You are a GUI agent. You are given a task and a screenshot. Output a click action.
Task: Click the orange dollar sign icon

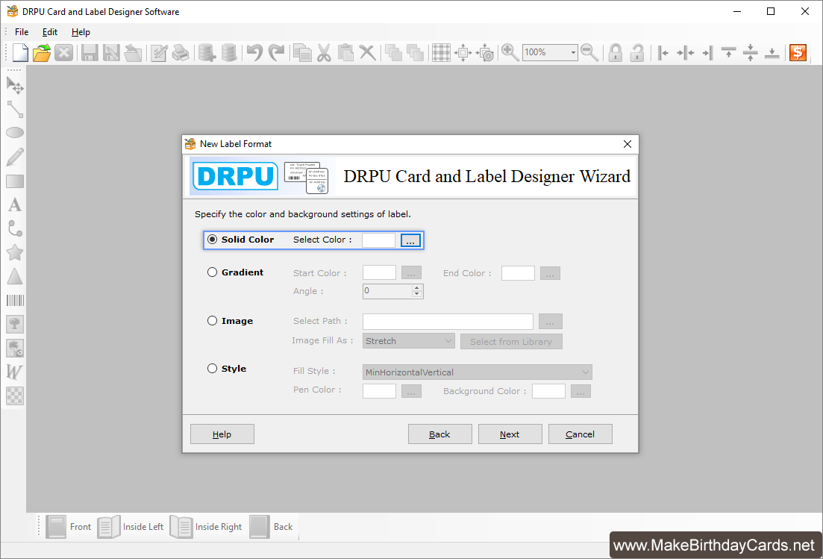(798, 52)
